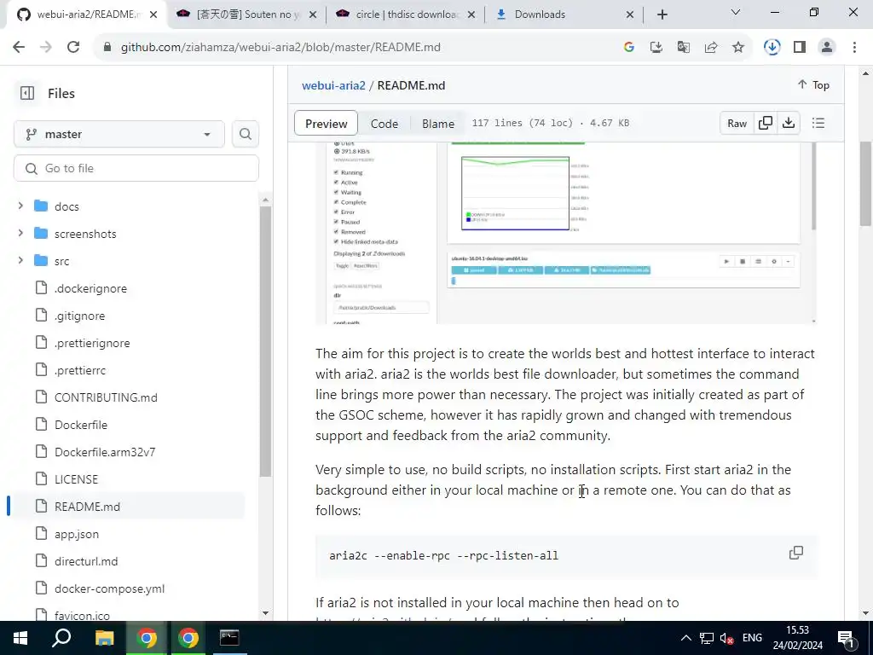Copy raw file contents icon
Viewport: 873px width, 655px height.
[766, 123]
